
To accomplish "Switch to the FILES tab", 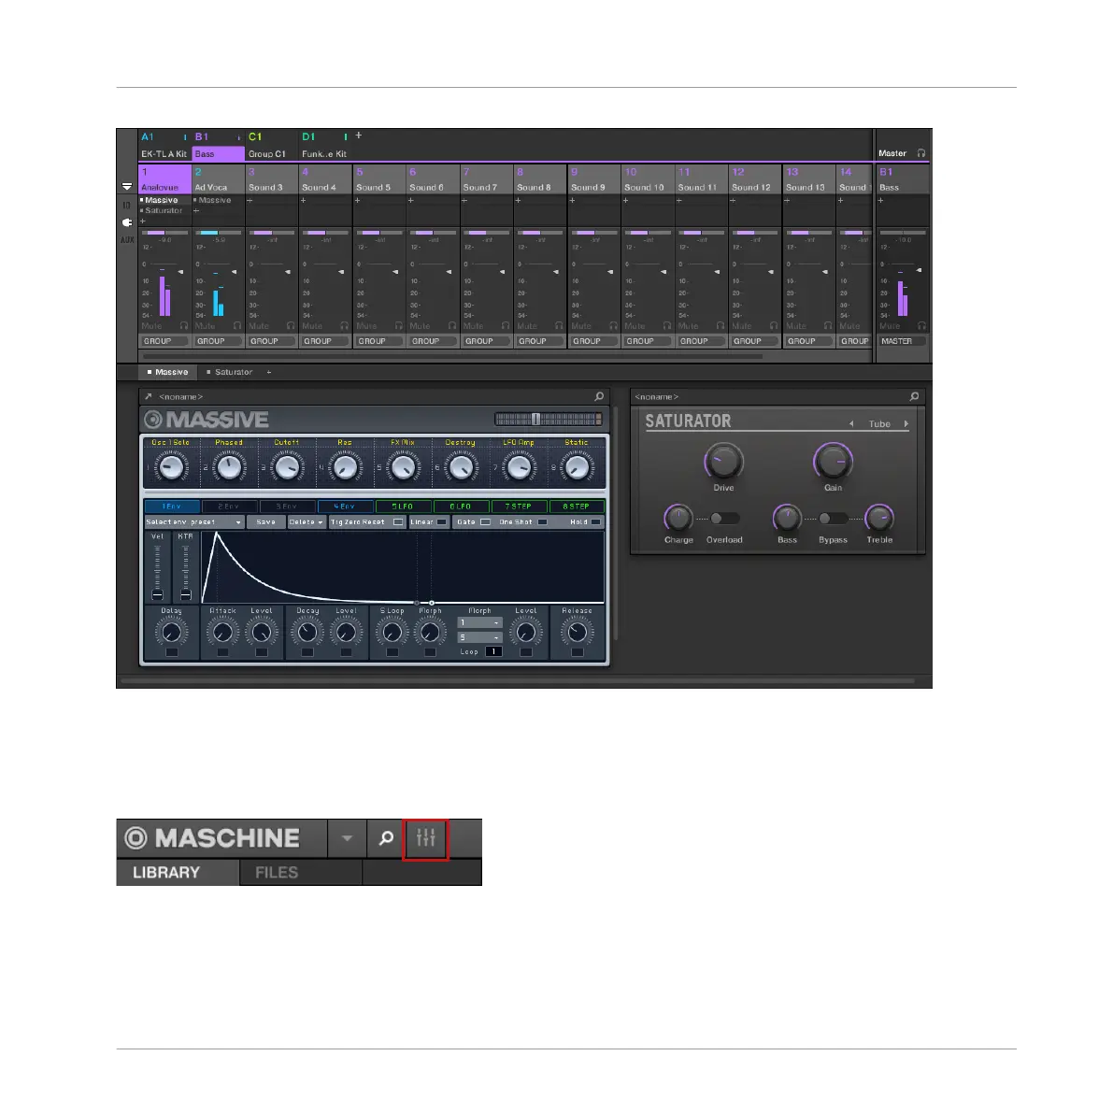I will click(x=301, y=873).
